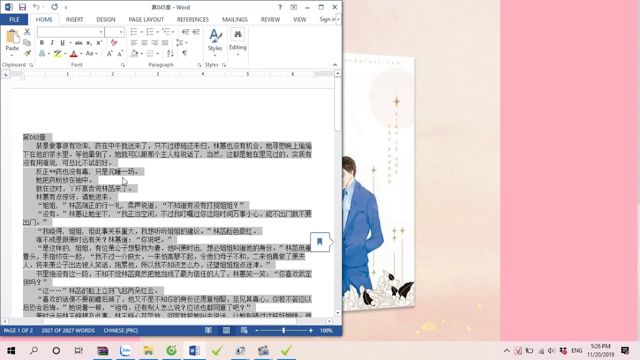The height and width of the screenshot is (360, 640).
Task: Apply Bullets list formatting
Action: [x=133, y=32]
